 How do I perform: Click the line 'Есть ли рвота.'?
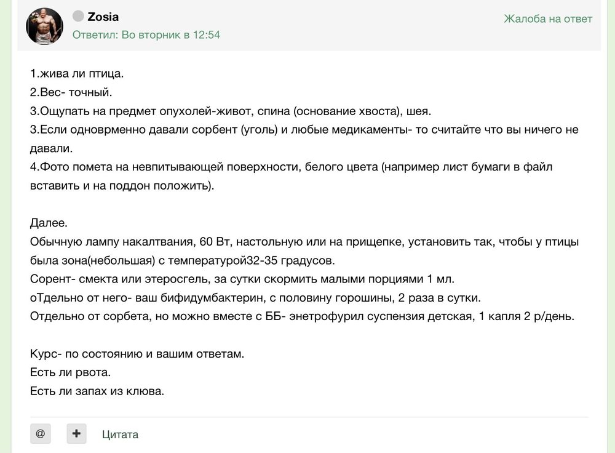[x=70, y=372]
